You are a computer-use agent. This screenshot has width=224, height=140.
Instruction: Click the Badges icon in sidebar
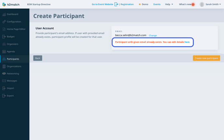coord(4,37)
